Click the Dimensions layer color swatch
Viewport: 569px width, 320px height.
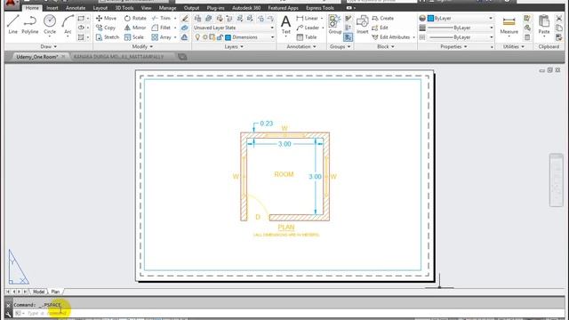(228, 37)
